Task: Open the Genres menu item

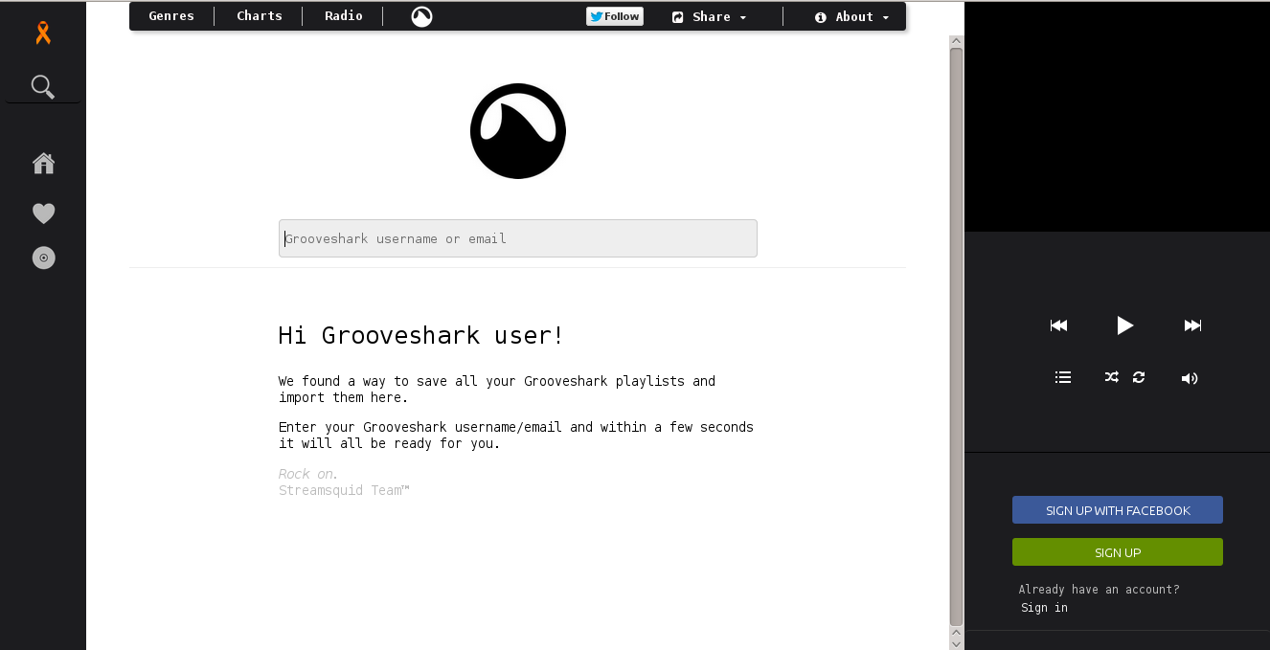Action: pyautogui.click(x=171, y=16)
